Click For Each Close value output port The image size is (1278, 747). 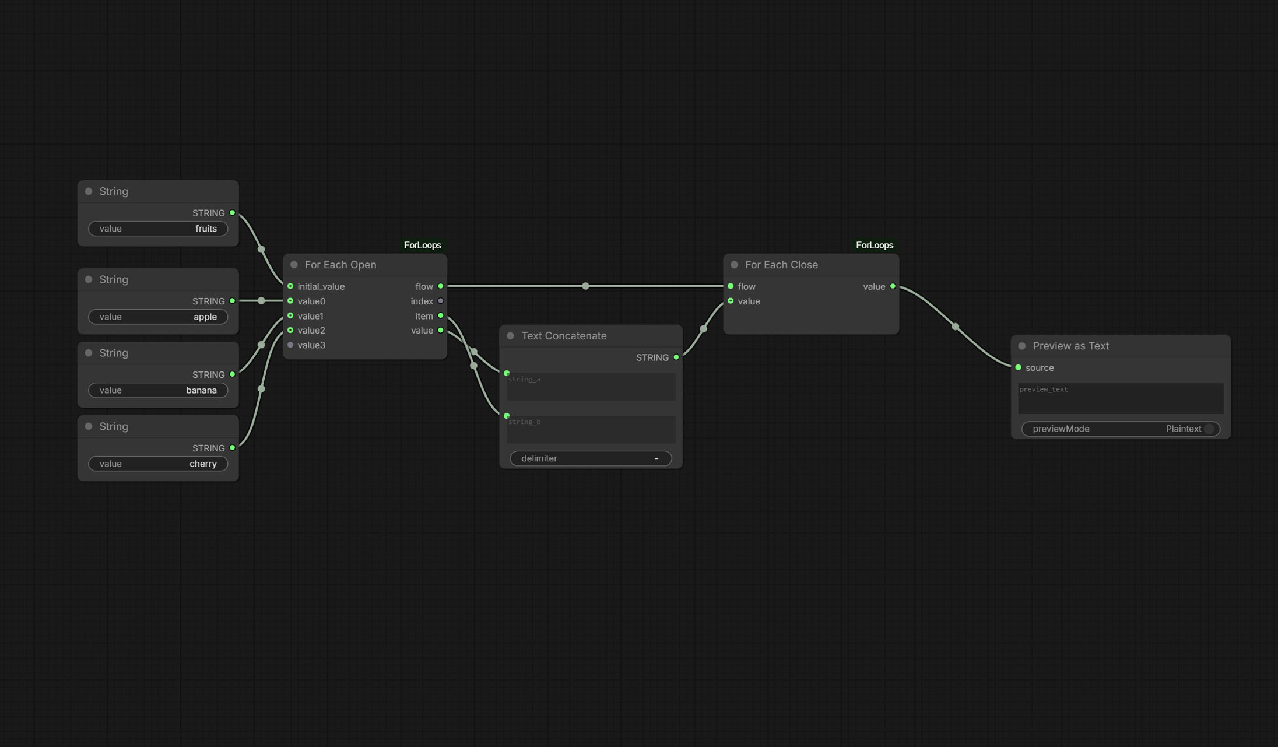[893, 286]
